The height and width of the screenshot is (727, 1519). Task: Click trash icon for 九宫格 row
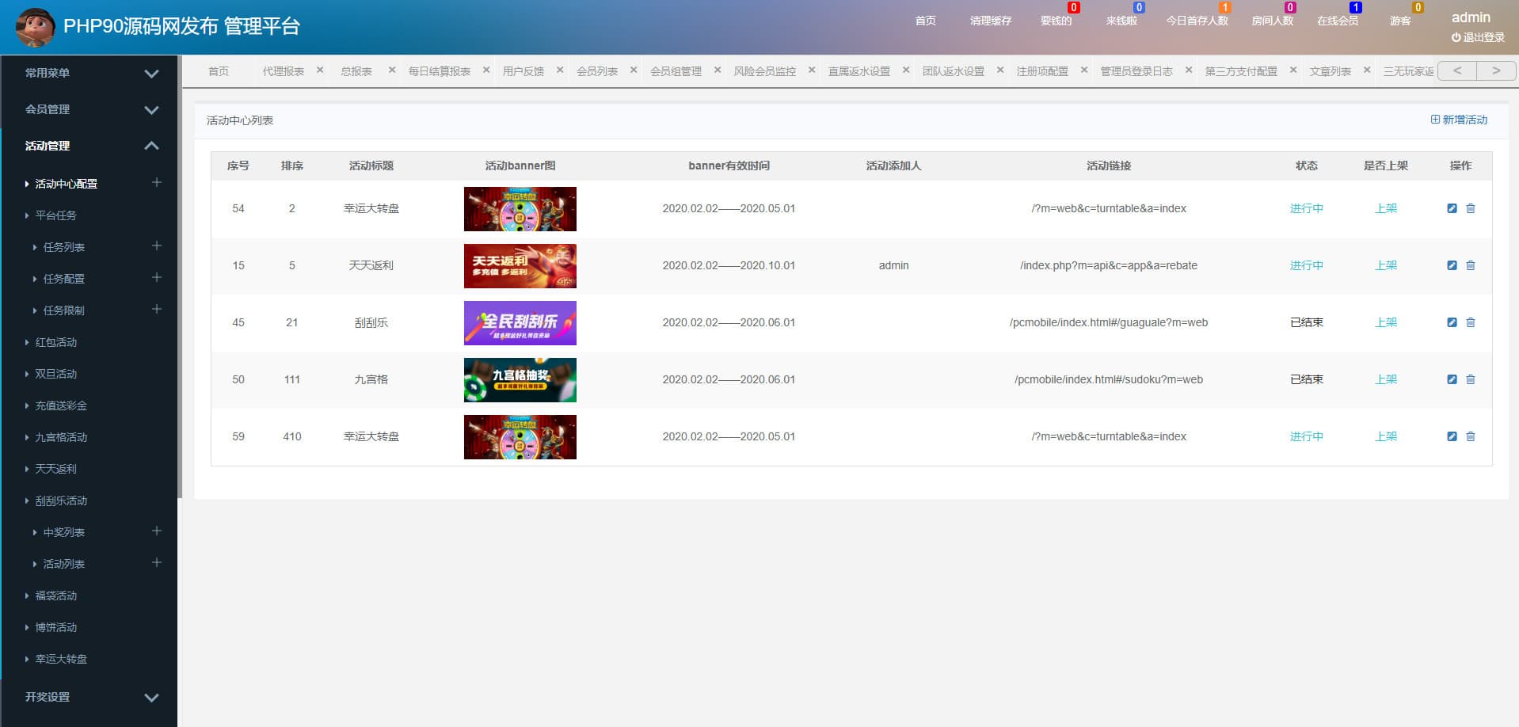[1471, 379]
